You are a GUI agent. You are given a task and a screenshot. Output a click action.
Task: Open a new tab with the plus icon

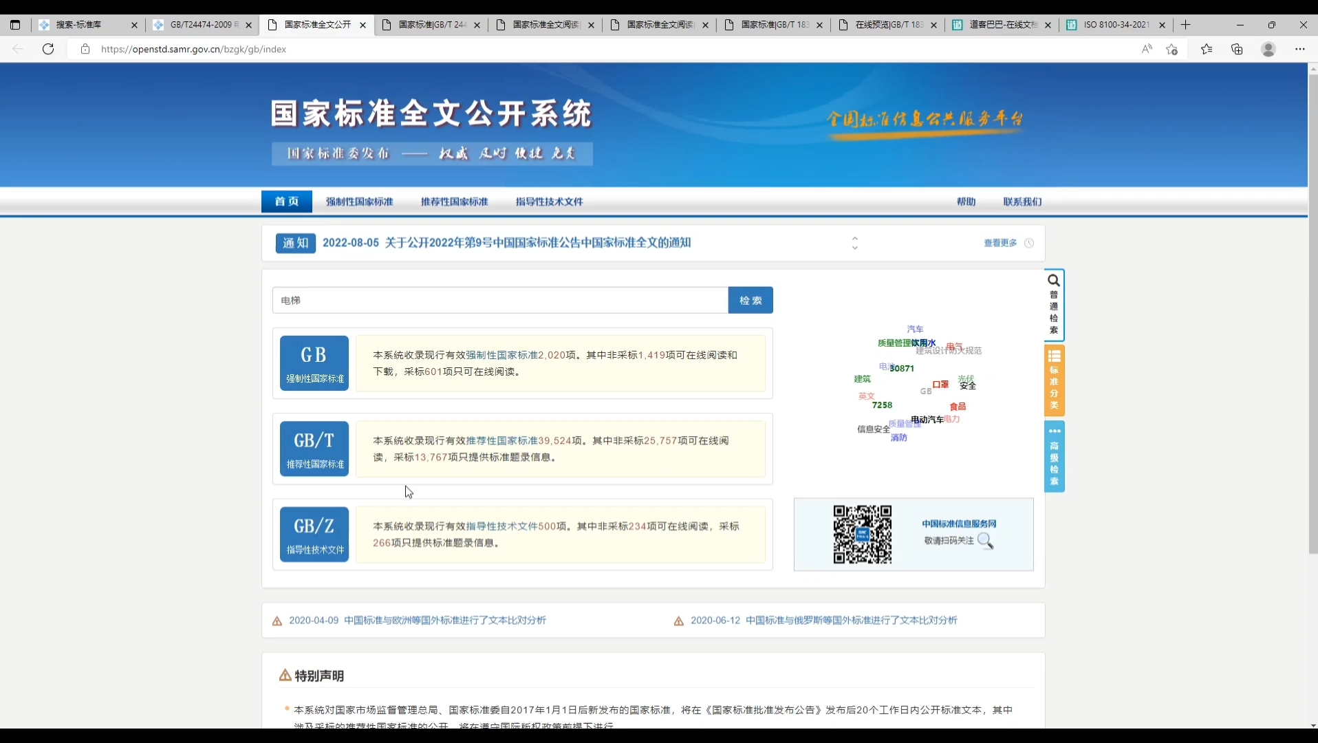(1185, 25)
